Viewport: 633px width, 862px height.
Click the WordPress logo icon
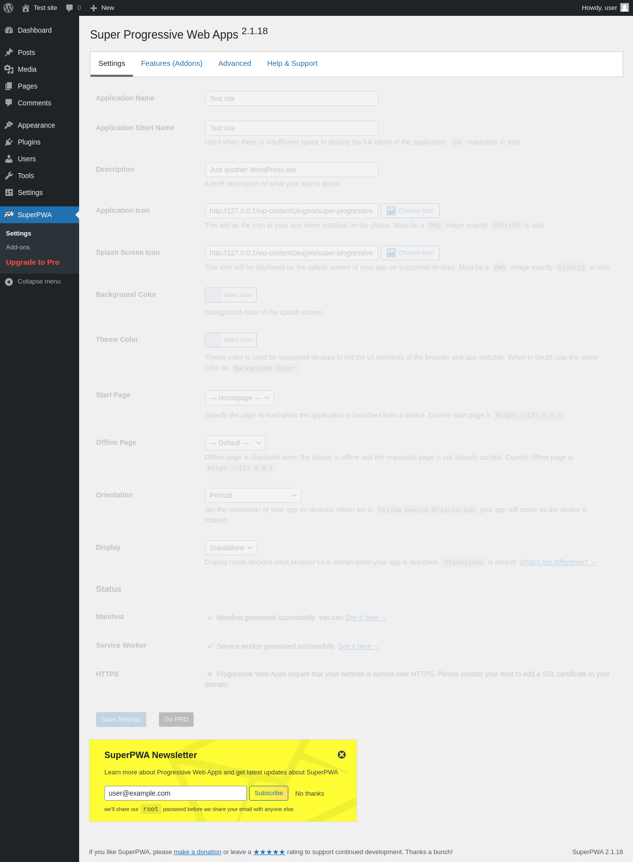click(8, 8)
